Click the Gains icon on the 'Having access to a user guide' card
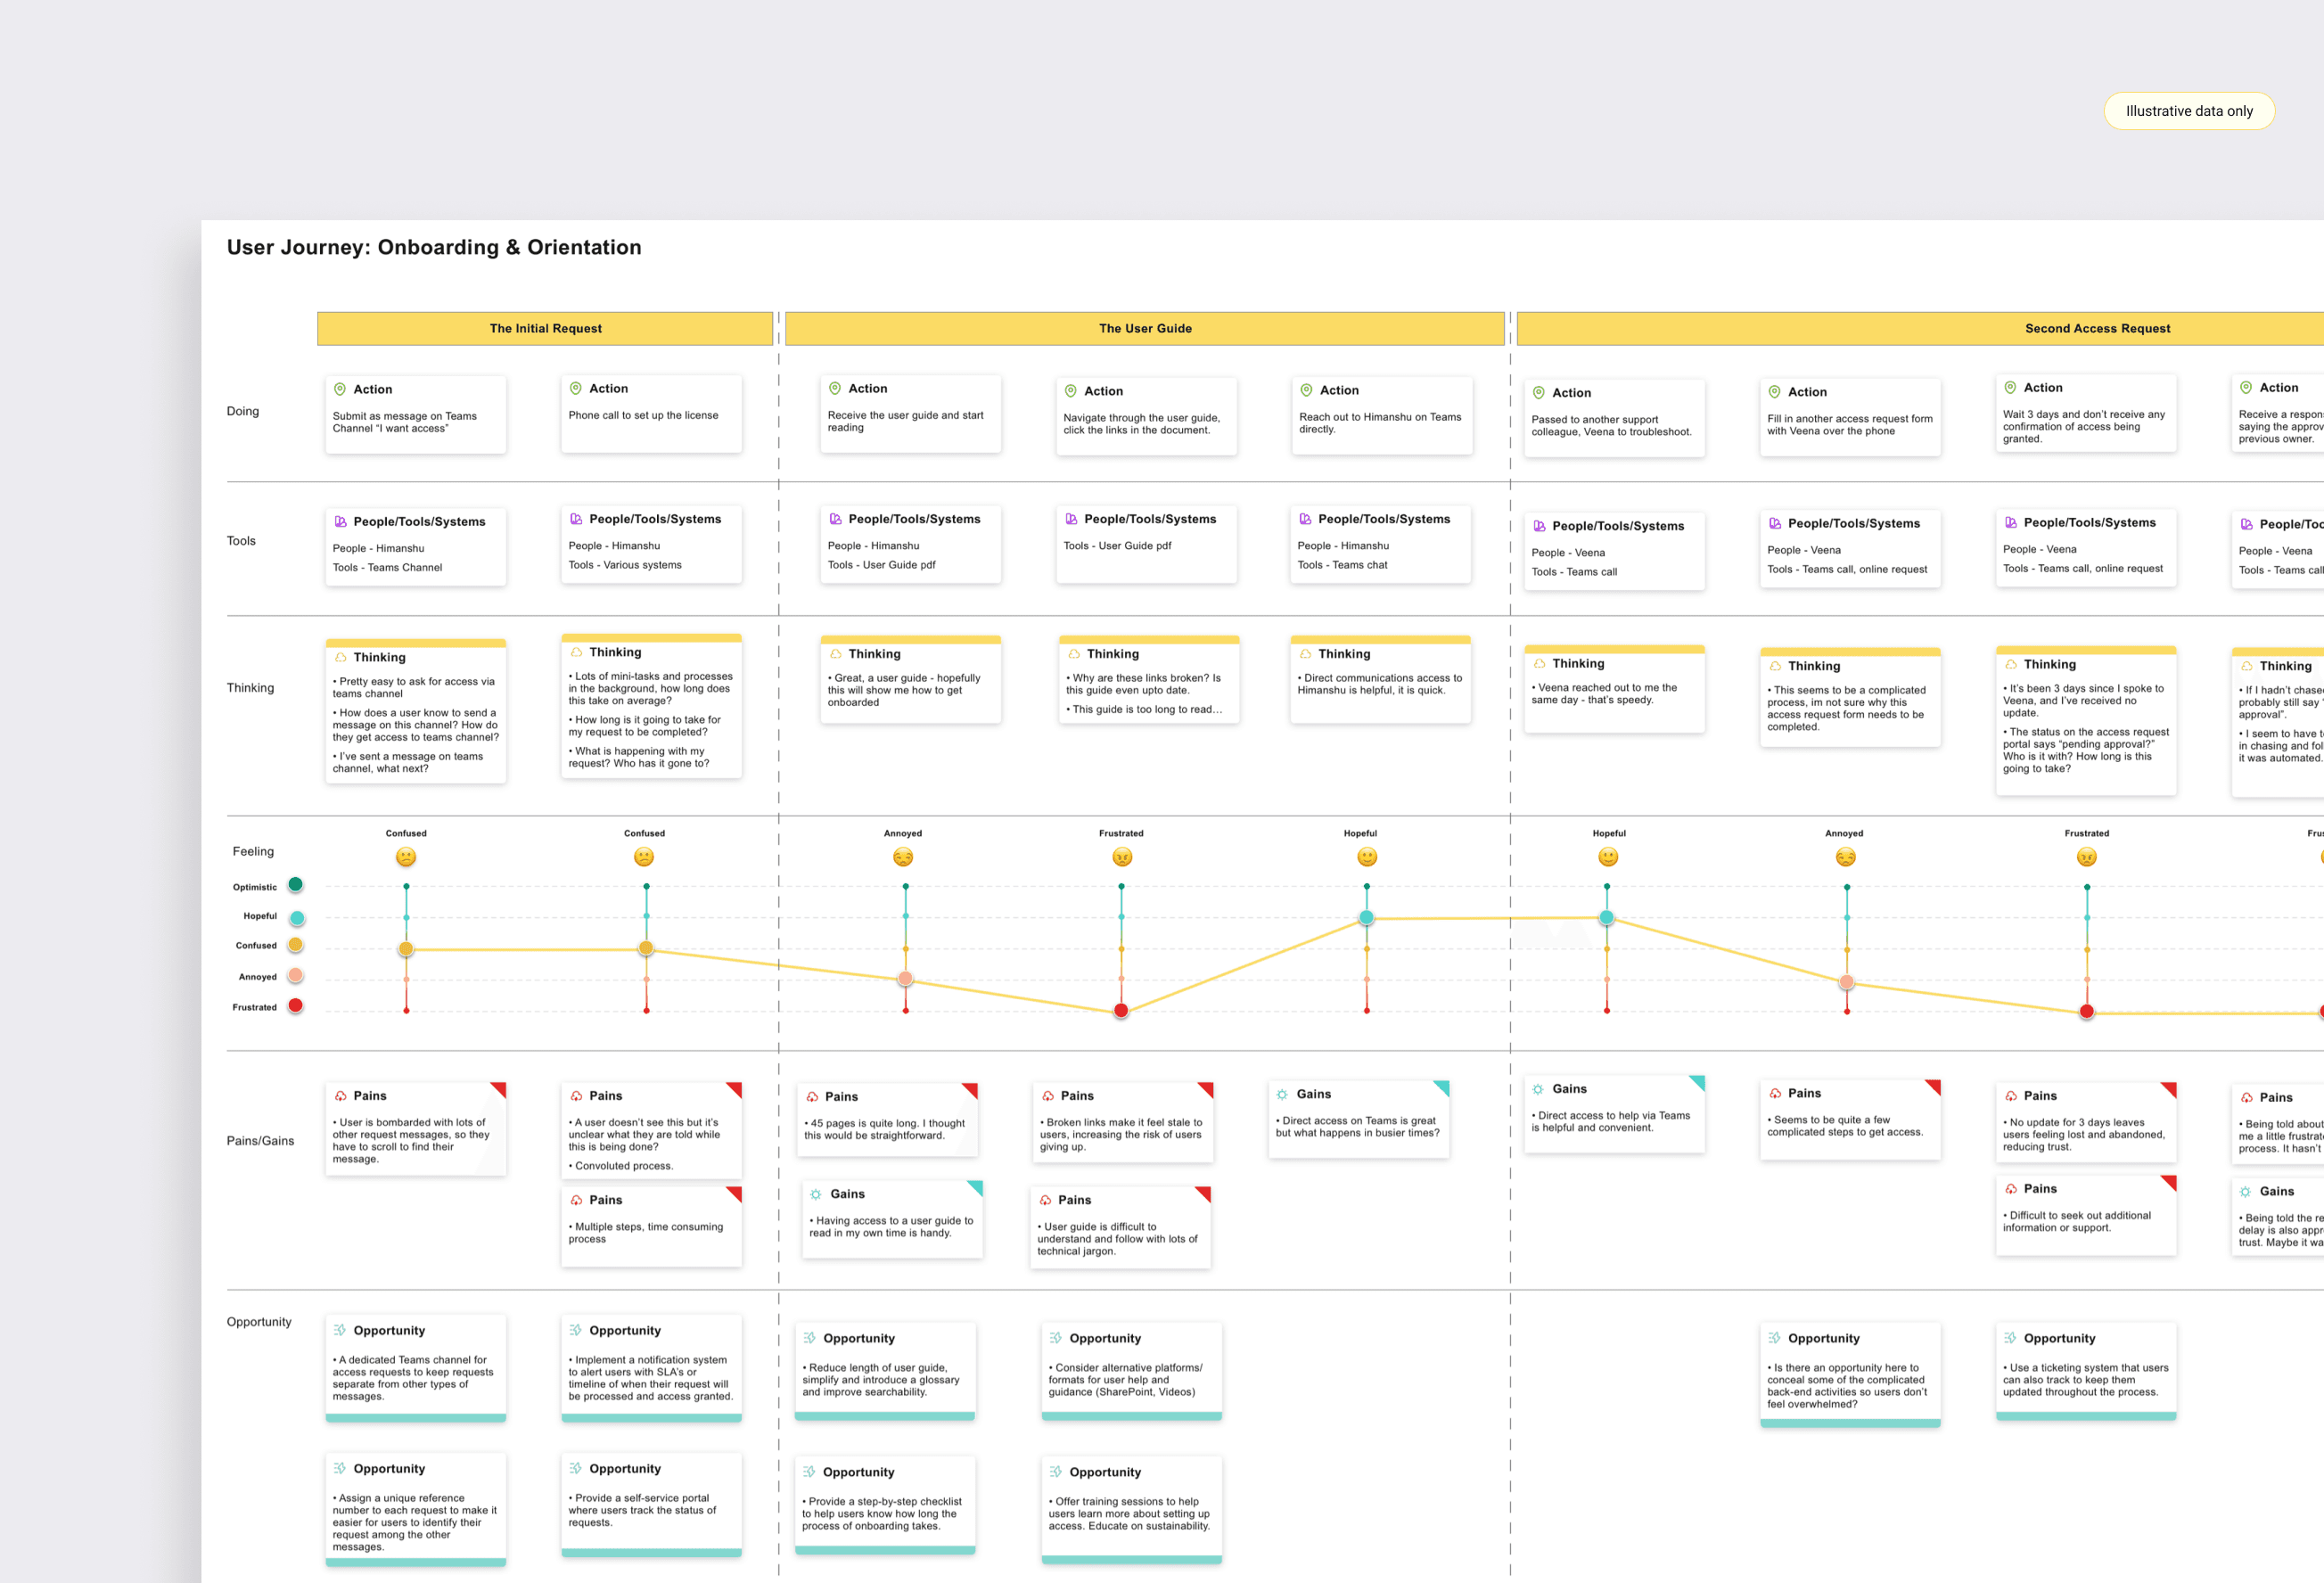The width and height of the screenshot is (2324, 1583). click(816, 1194)
